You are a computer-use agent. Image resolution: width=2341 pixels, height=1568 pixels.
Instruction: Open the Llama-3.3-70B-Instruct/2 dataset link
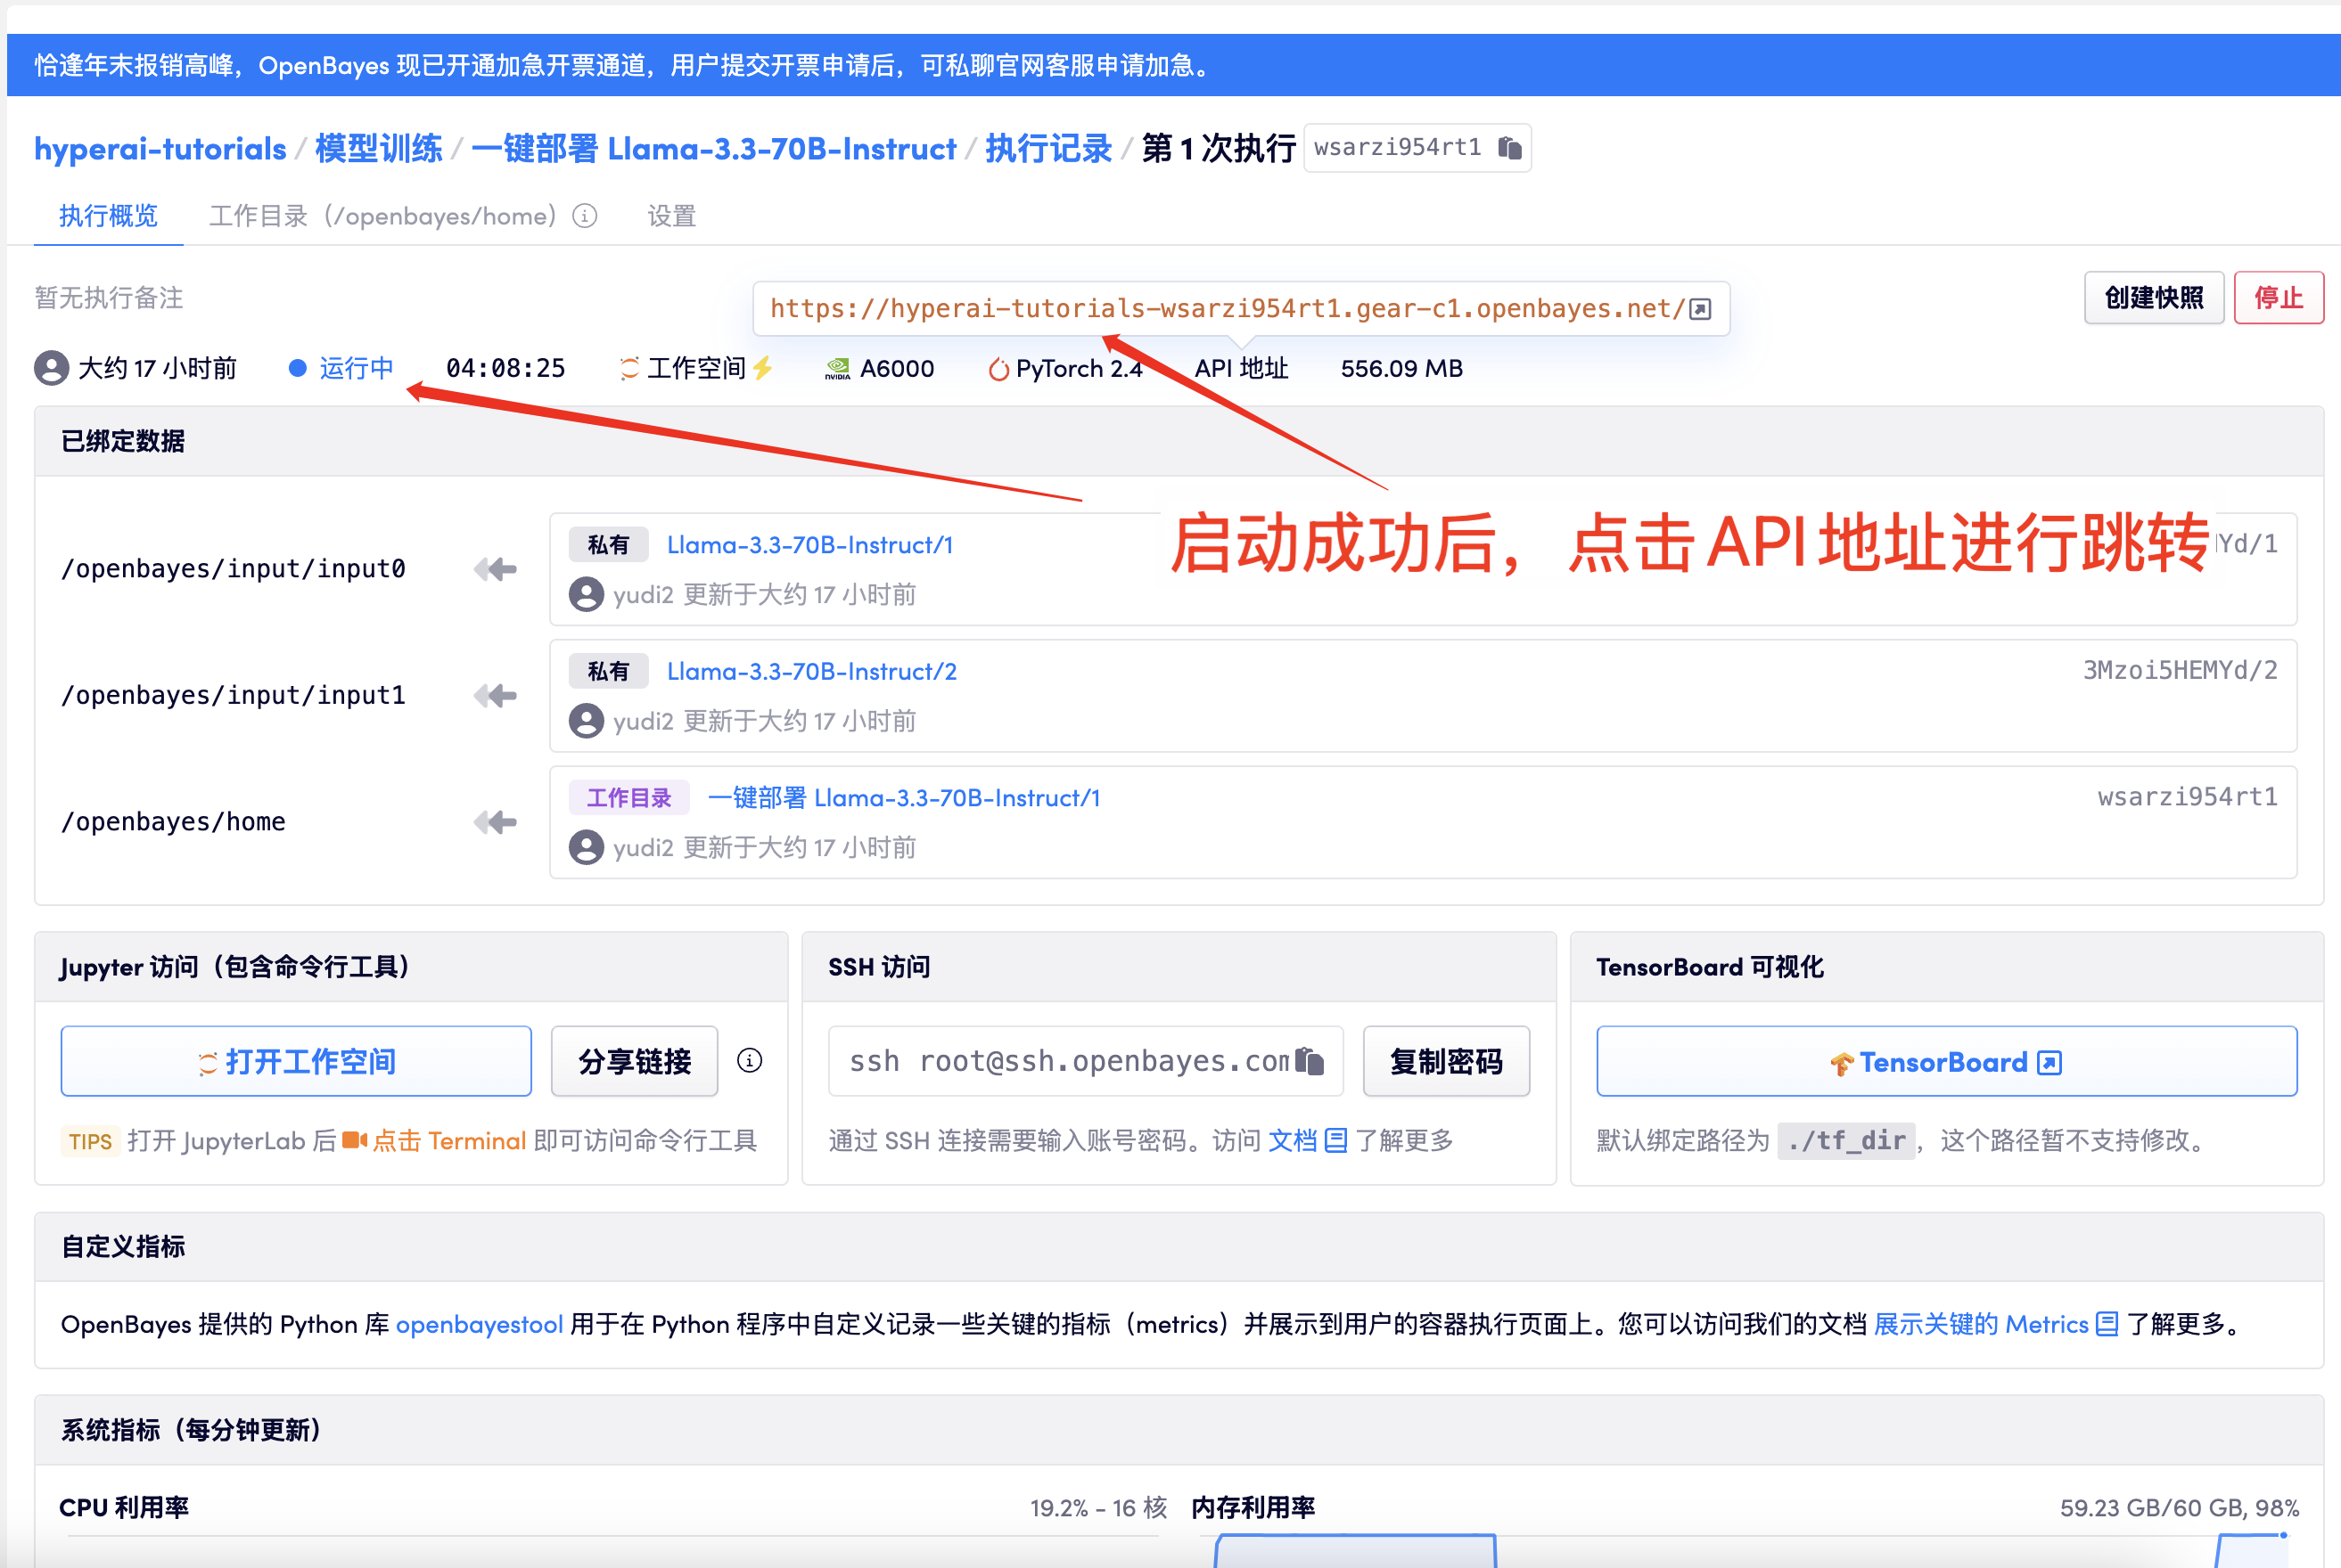click(x=811, y=671)
